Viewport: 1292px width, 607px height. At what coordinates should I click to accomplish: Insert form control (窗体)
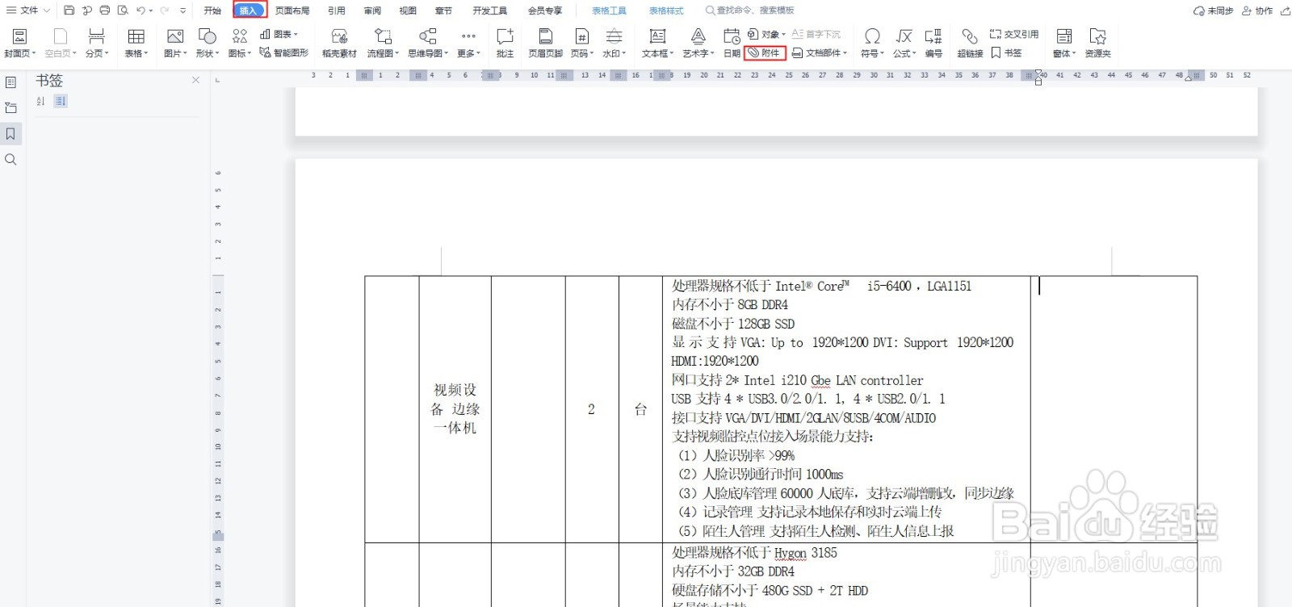(1064, 43)
